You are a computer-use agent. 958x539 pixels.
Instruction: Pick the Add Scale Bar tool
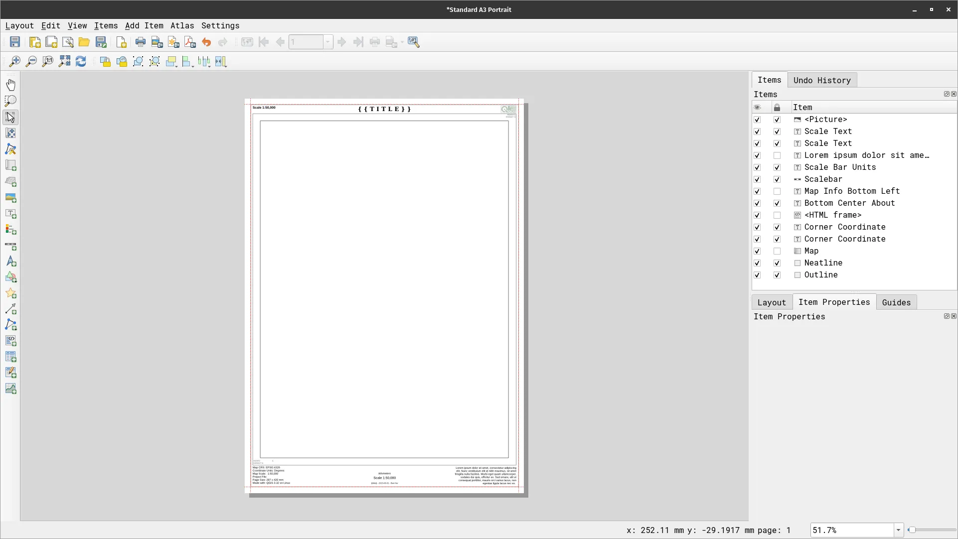[11, 246]
